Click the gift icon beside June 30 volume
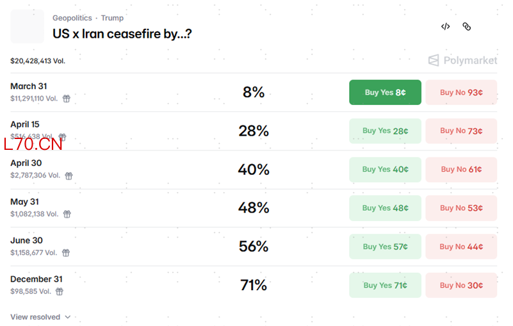Viewport: 513px width, 326px height. (x=65, y=253)
